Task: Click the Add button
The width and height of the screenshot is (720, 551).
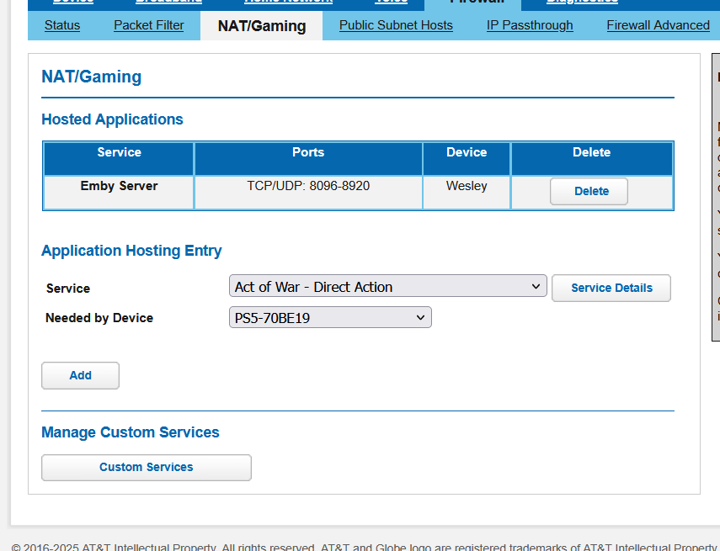Action: click(80, 376)
